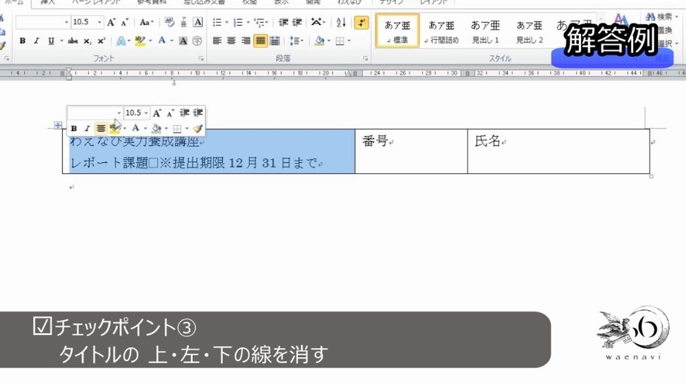Click Decrease Indent on the mini toolbar

184,112
